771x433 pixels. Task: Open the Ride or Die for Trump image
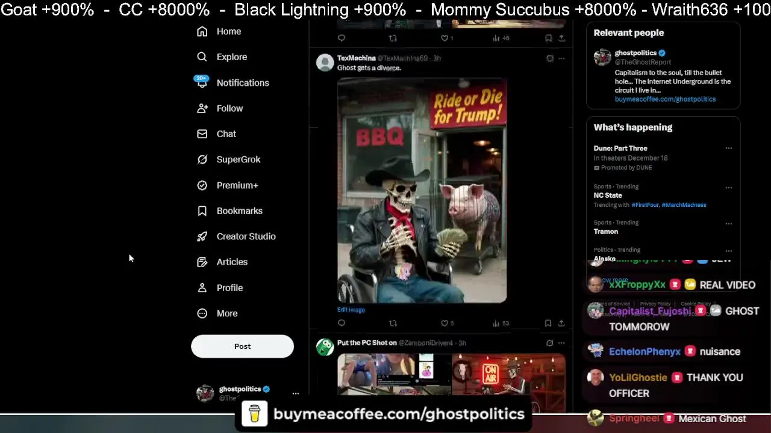[422, 190]
